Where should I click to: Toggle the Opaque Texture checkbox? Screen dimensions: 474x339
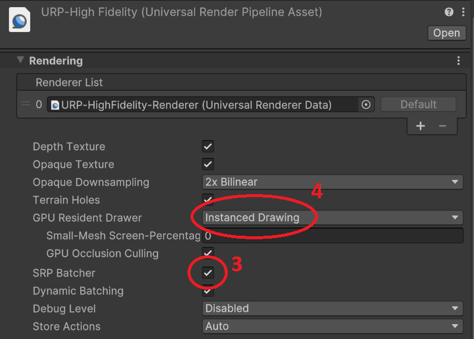(x=208, y=164)
